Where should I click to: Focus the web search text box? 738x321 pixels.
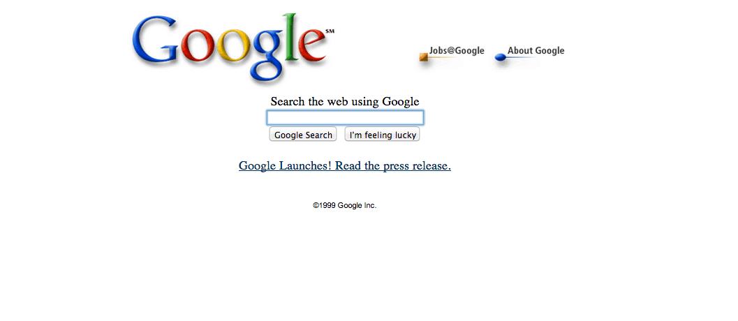pyautogui.click(x=345, y=118)
